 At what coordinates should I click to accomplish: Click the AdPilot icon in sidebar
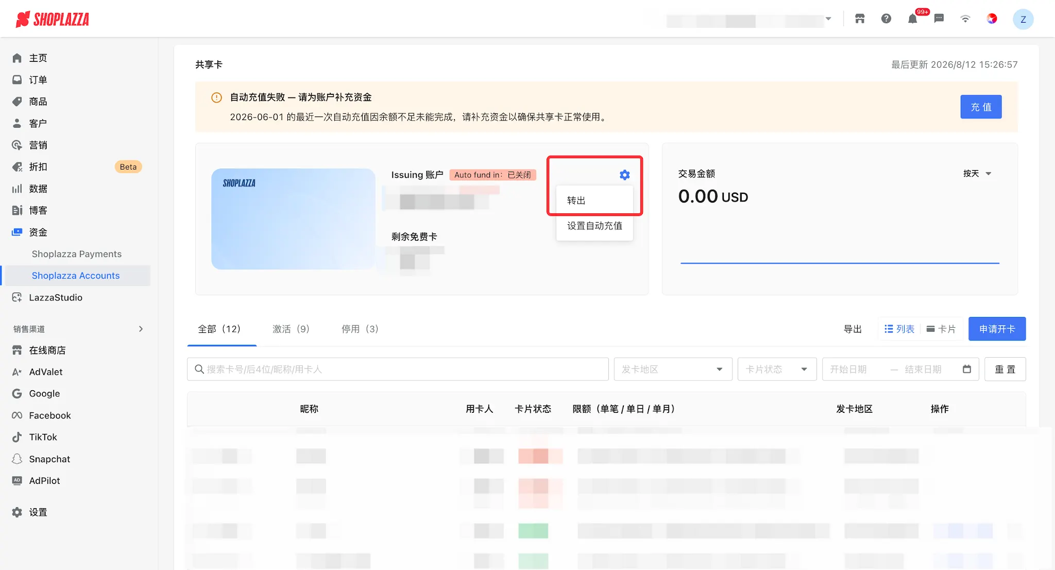pos(17,480)
